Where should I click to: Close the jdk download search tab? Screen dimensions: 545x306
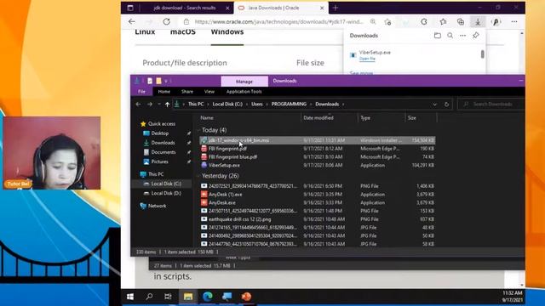tap(227, 8)
